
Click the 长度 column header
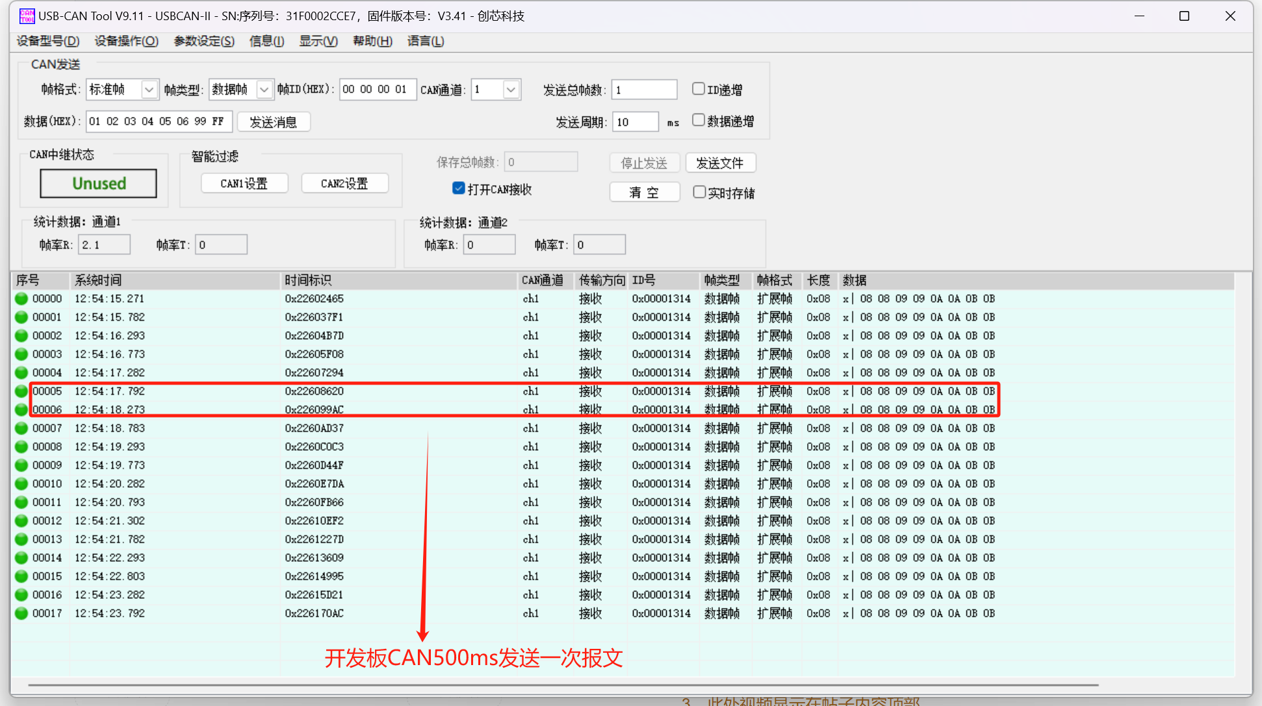(821, 281)
